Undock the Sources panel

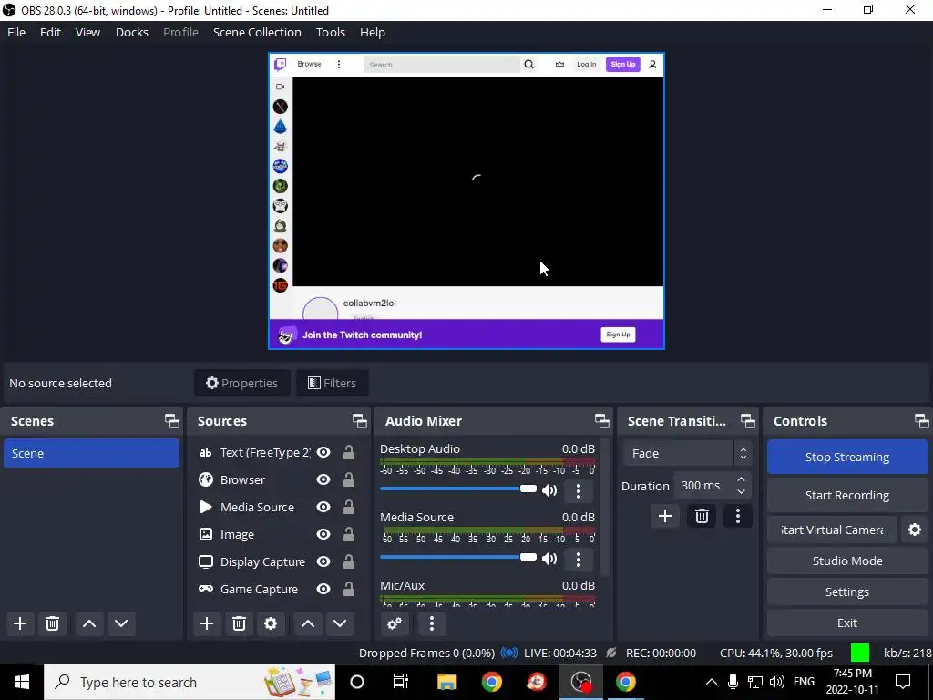pyautogui.click(x=359, y=421)
